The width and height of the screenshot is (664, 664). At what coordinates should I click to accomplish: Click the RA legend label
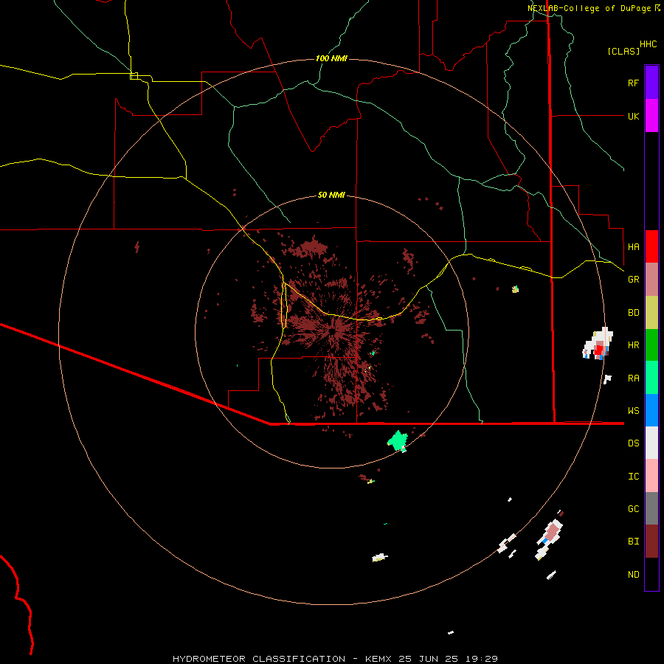point(633,378)
